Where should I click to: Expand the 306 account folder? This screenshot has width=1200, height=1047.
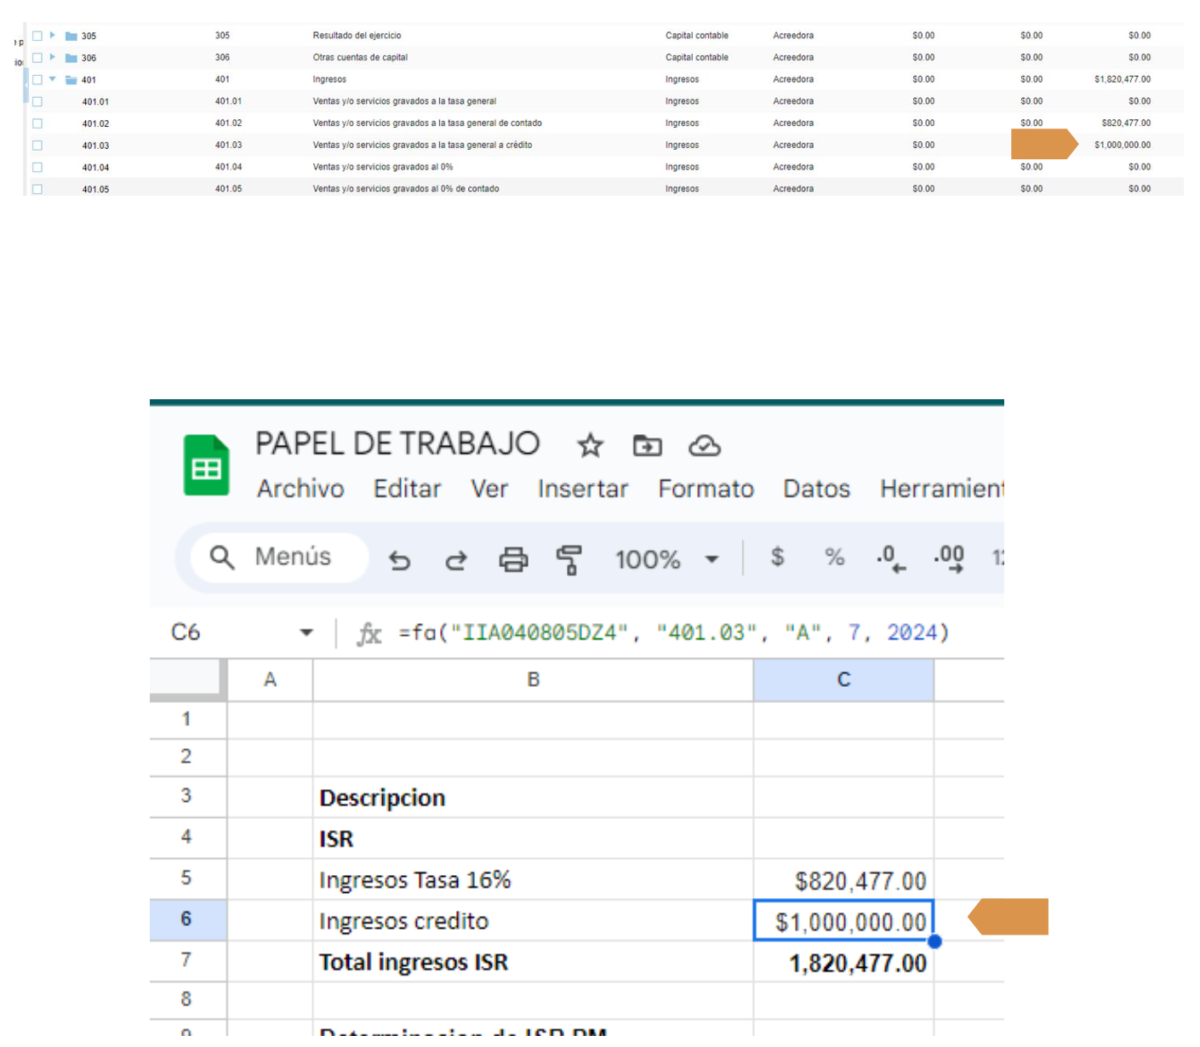(53, 58)
